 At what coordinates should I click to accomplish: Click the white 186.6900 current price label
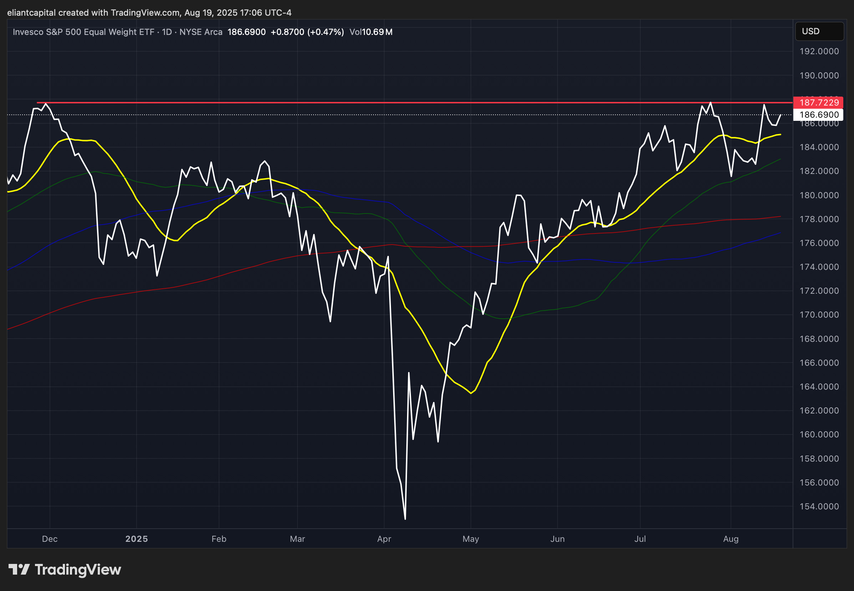(819, 115)
